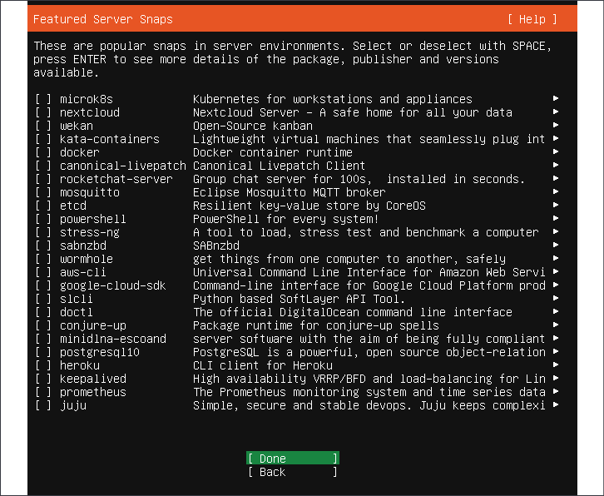This screenshot has height=496, width=604.
Task: Click the doctl snap name
Action: pos(77,312)
